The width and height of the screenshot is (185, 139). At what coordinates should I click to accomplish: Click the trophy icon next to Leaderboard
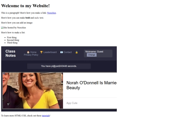pos(41,52)
